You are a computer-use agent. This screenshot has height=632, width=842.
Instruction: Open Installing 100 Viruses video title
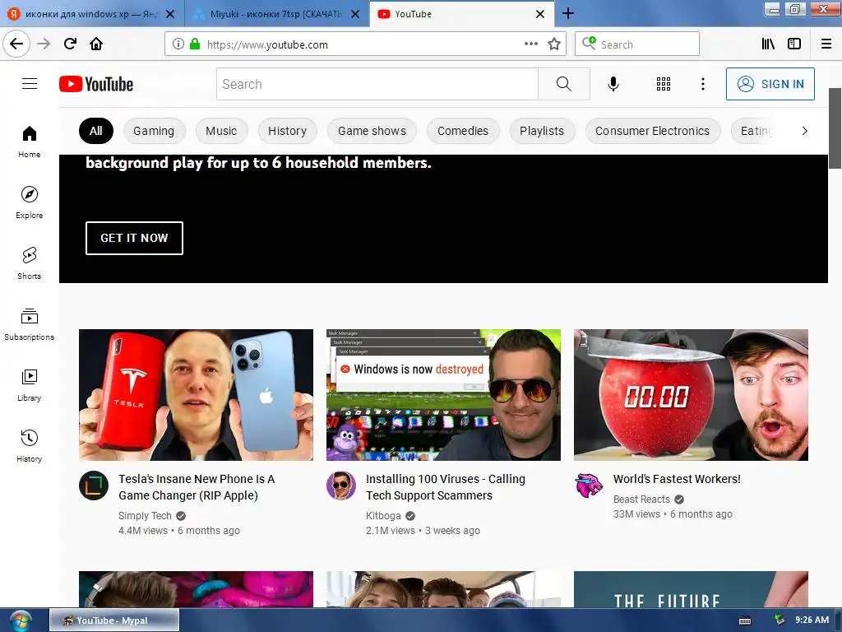click(x=446, y=487)
